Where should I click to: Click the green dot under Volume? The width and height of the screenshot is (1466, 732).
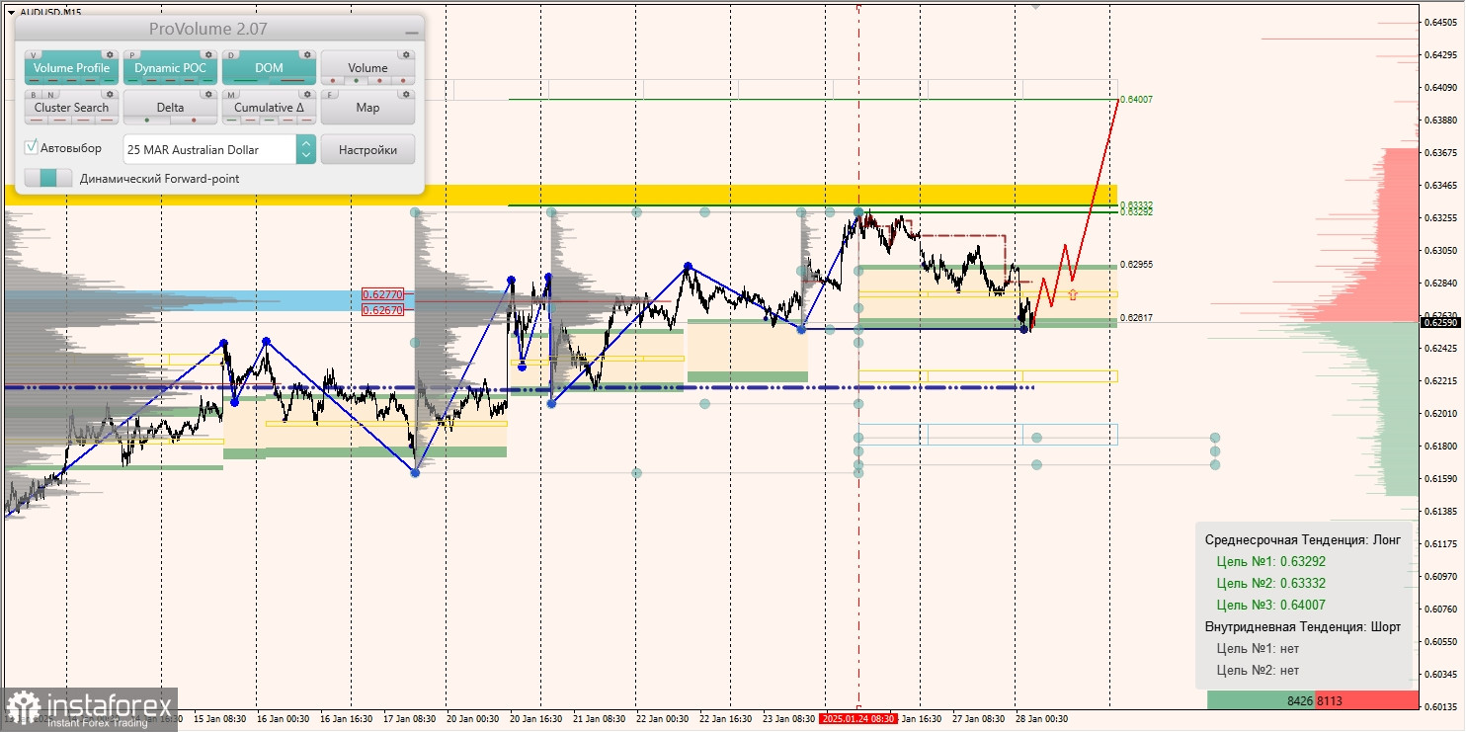pos(357,80)
